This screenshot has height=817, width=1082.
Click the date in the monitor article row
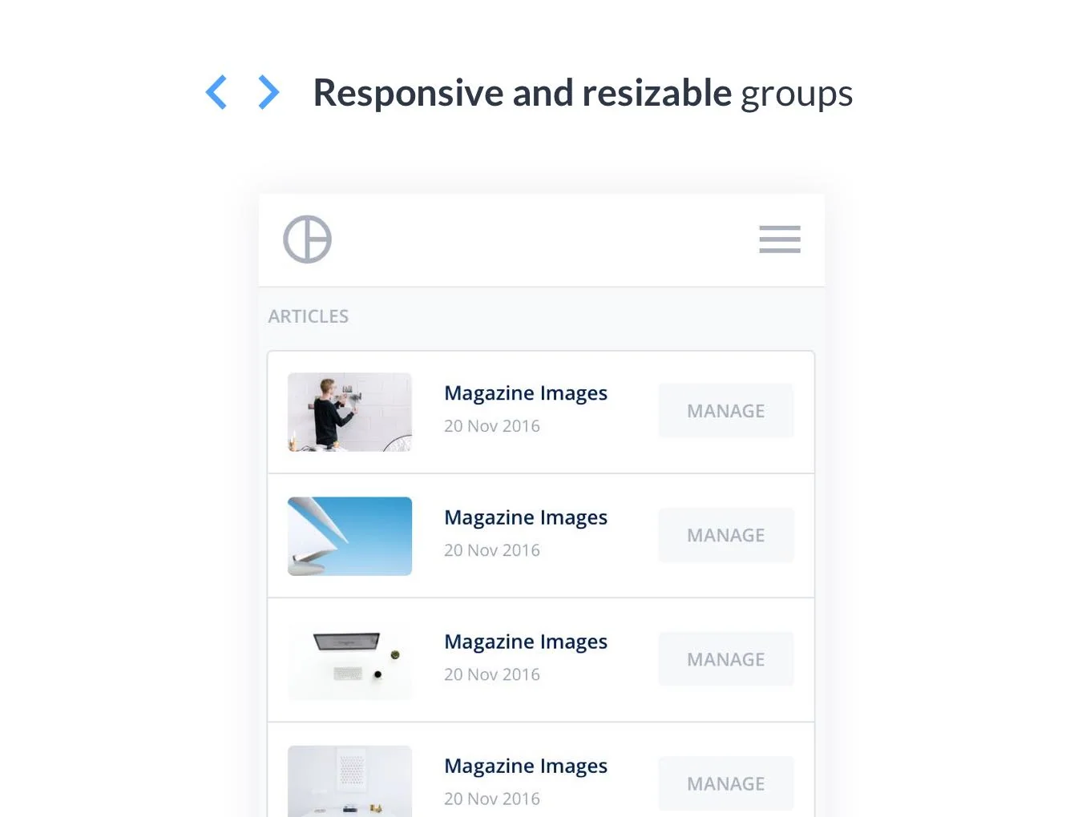pos(492,674)
